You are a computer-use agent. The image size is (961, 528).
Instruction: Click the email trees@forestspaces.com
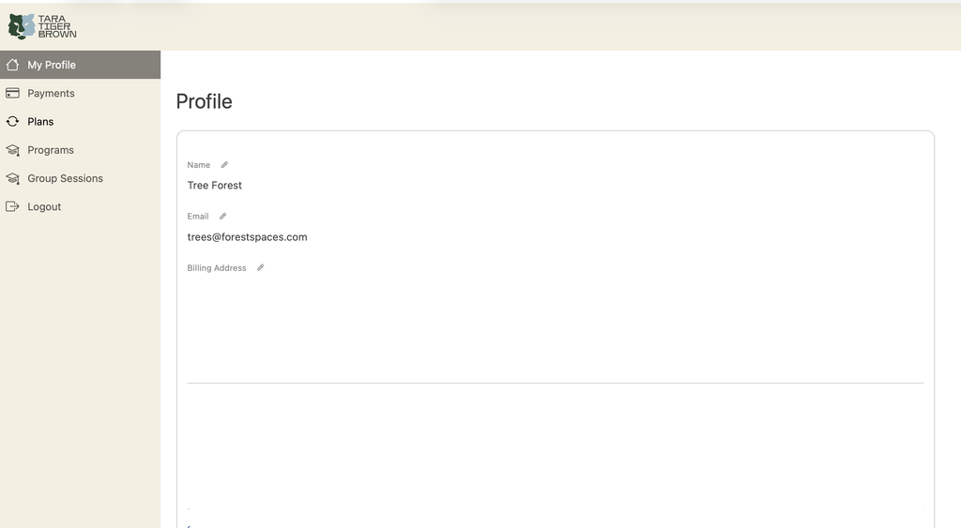pyautogui.click(x=247, y=237)
